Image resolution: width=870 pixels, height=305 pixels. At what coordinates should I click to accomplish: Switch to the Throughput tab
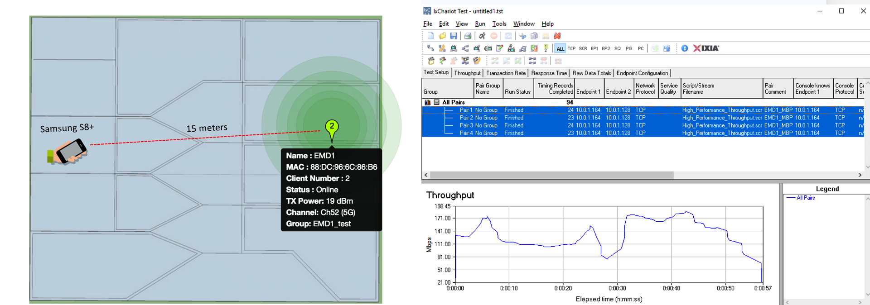[x=467, y=73]
